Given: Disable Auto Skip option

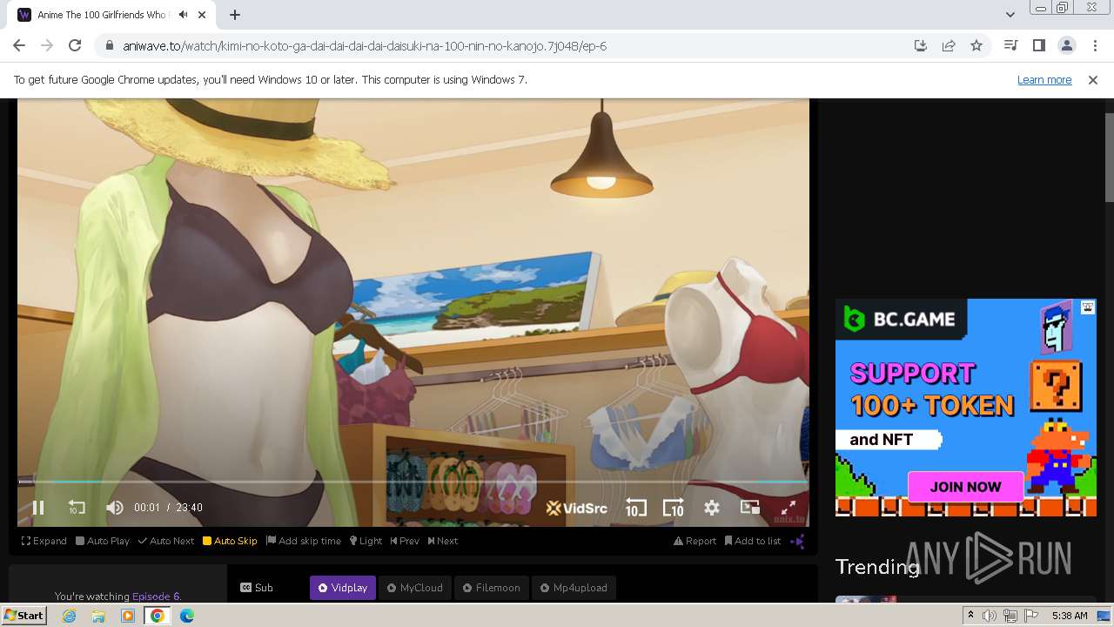Looking at the screenshot, I should [x=230, y=541].
